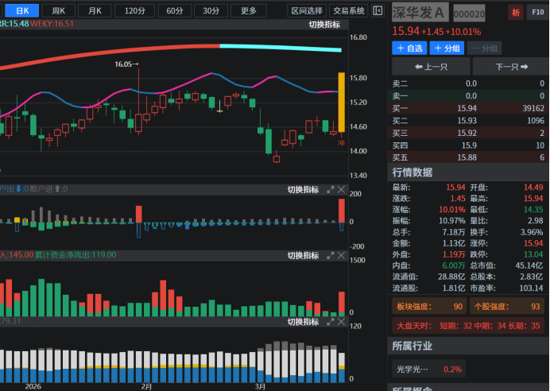The height and width of the screenshot is (391, 550).
Task: Switch to the 周K weekly chart
Action: click(x=58, y=10)
